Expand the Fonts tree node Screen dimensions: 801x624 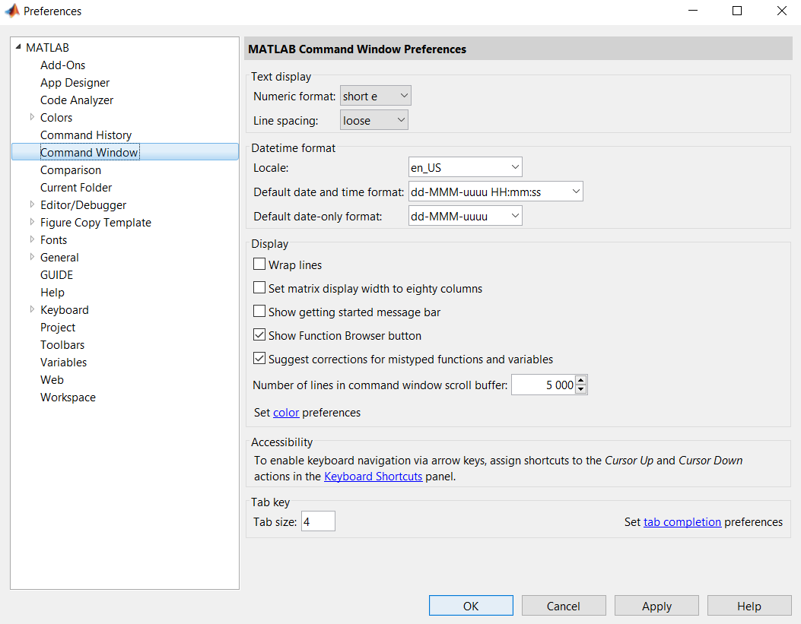click(32, 239)
